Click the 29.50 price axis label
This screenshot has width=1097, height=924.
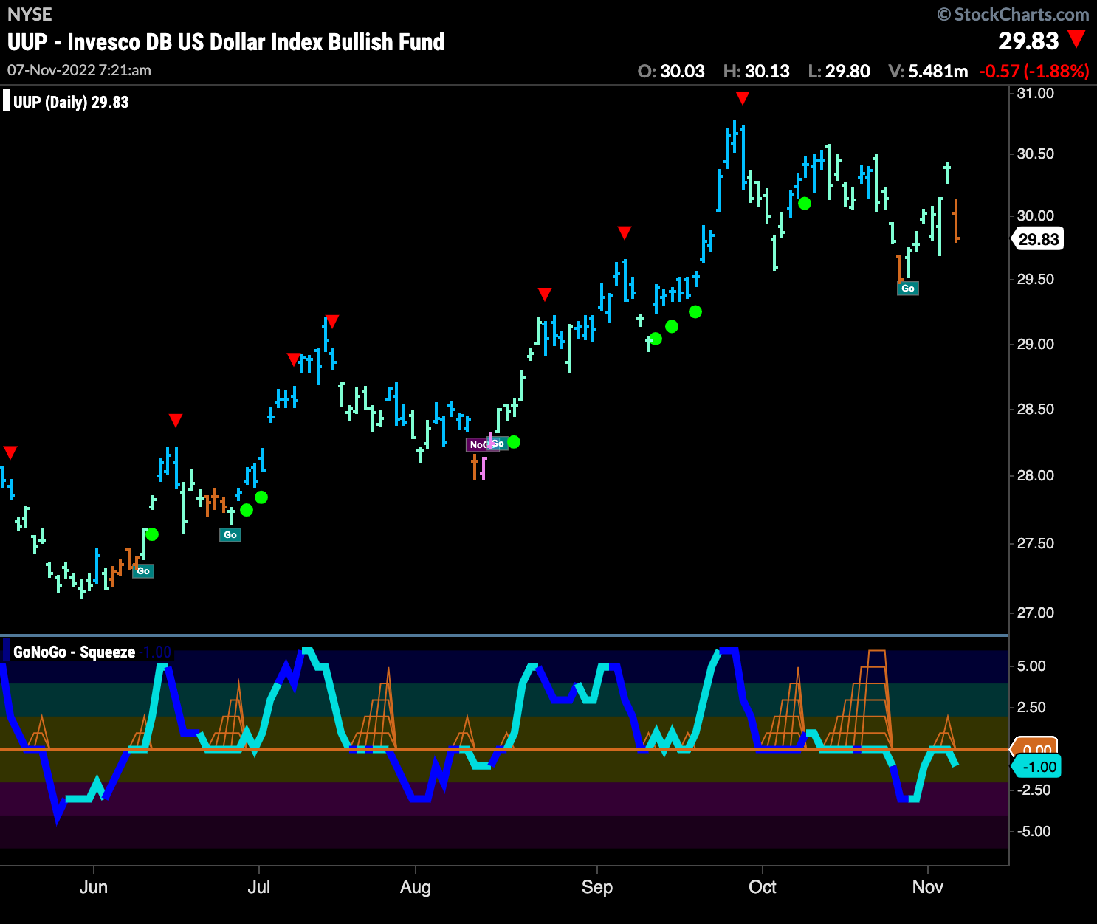pyautogui.click(x=1036, y=279)
